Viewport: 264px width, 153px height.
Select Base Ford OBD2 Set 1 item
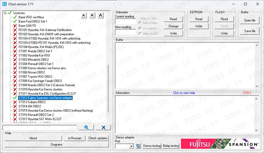point(33,22)
